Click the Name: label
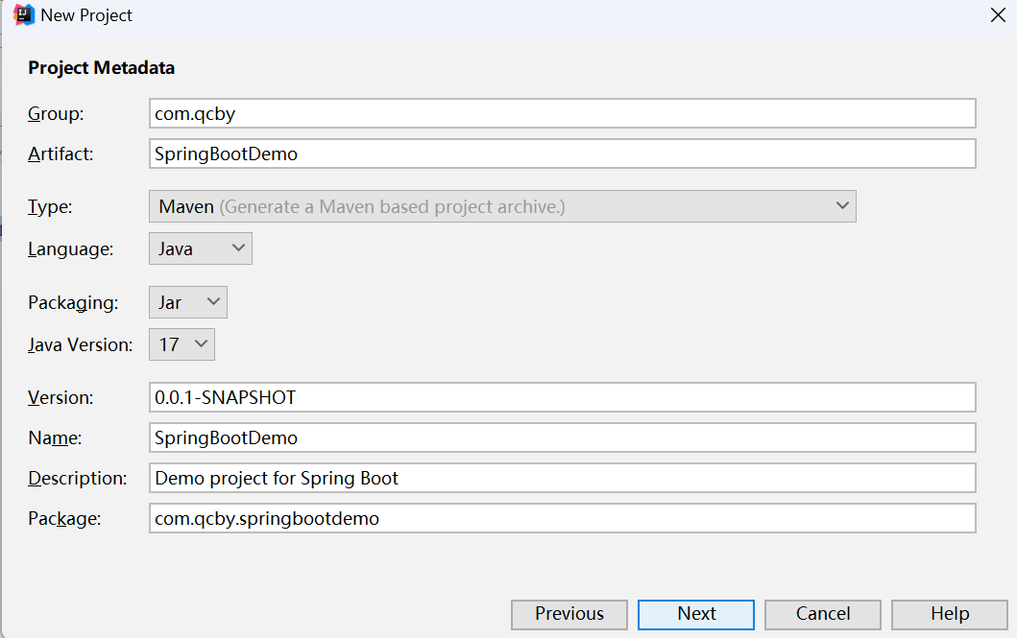Viewport: 1017px width, 638px height. tap(55, 438)
